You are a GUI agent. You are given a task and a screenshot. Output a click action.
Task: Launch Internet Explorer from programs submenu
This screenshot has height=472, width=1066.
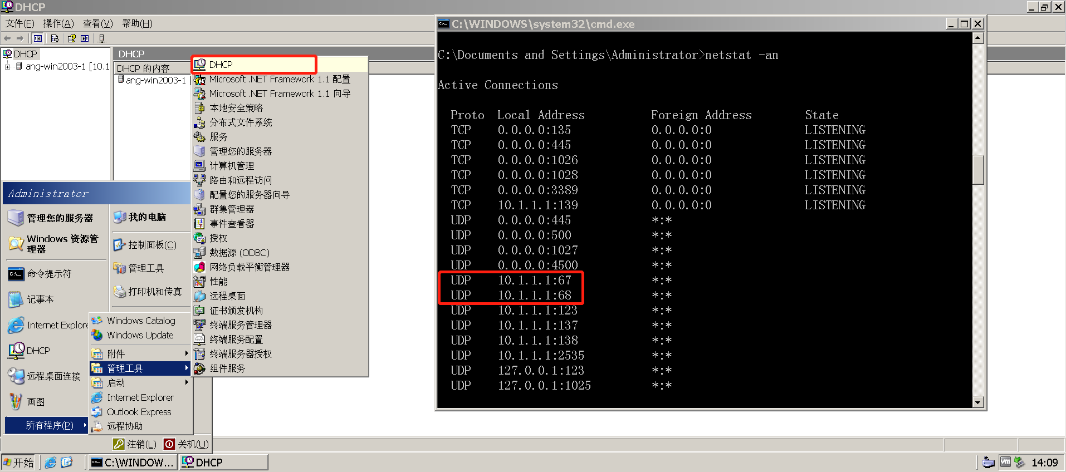(x=141, y=397)
